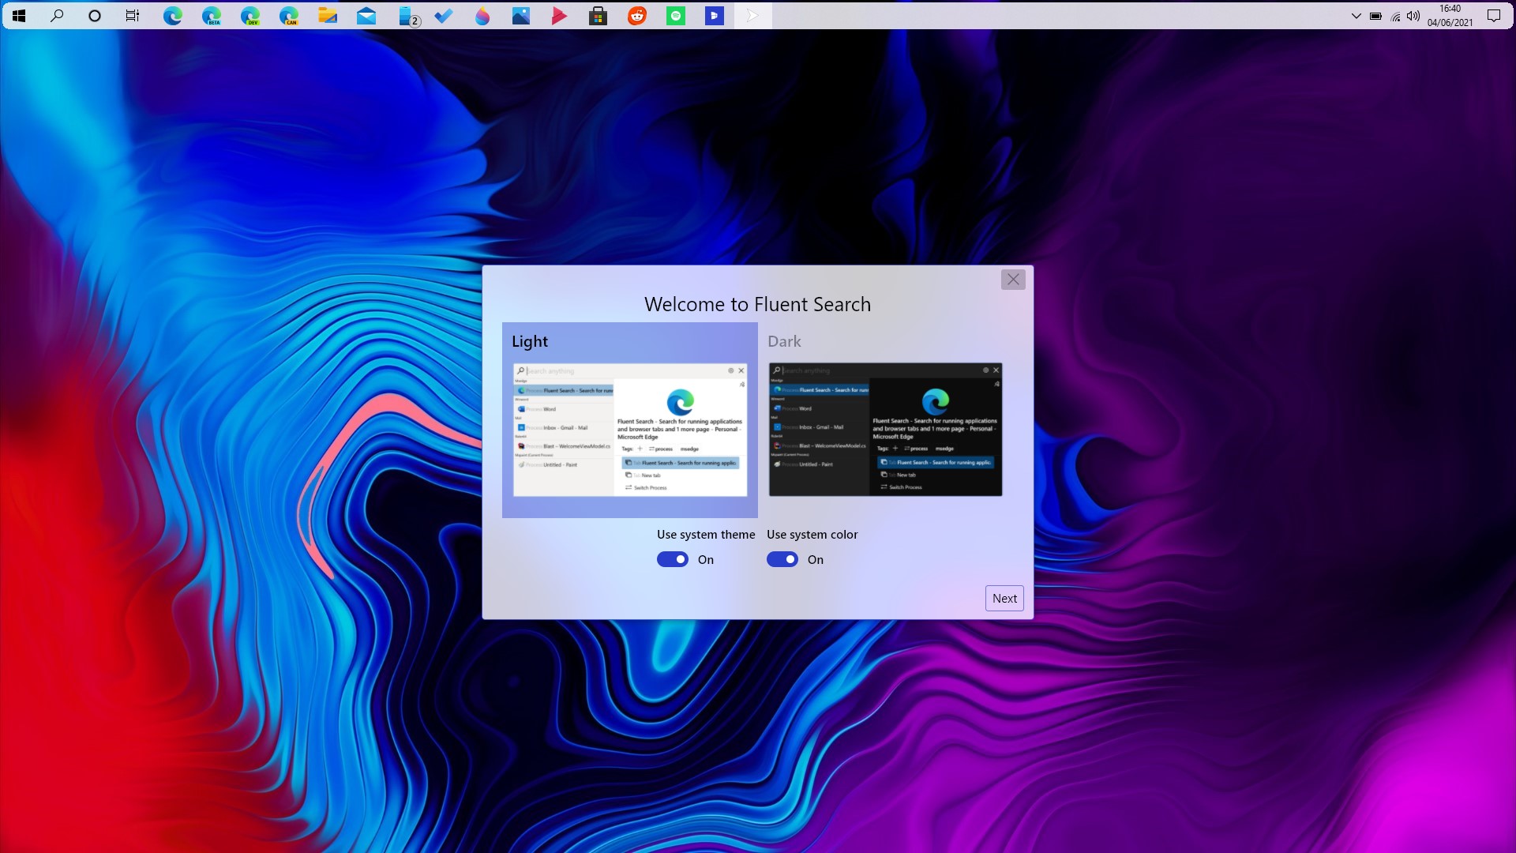This screenshot has width=1516, height=853.
Task: Click the active Fluent Search arrow taskbar icon
Action: click(752, 16)
